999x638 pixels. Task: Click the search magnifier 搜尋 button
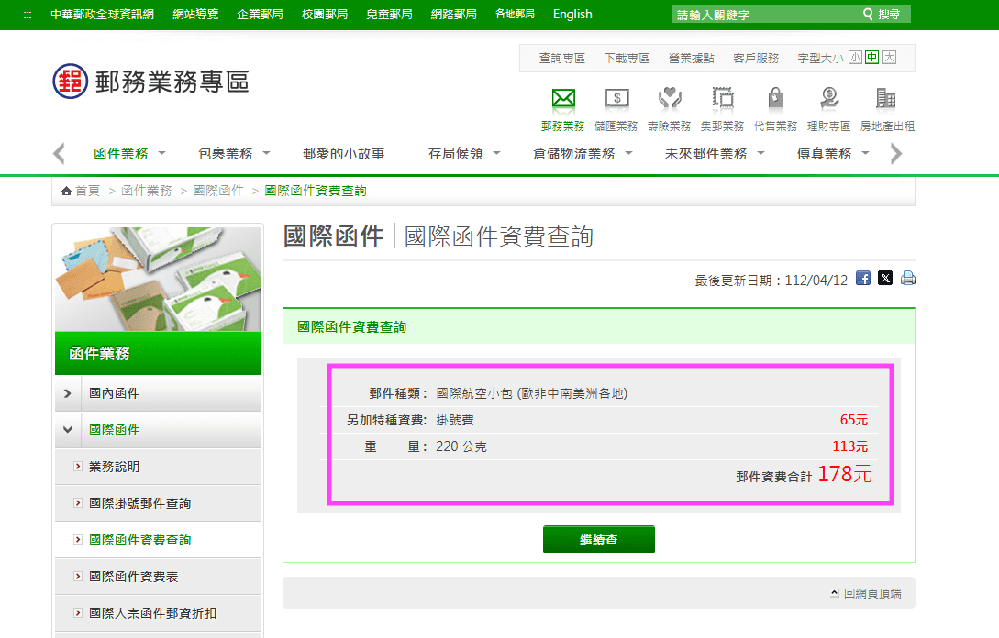[x=882, y=14]
